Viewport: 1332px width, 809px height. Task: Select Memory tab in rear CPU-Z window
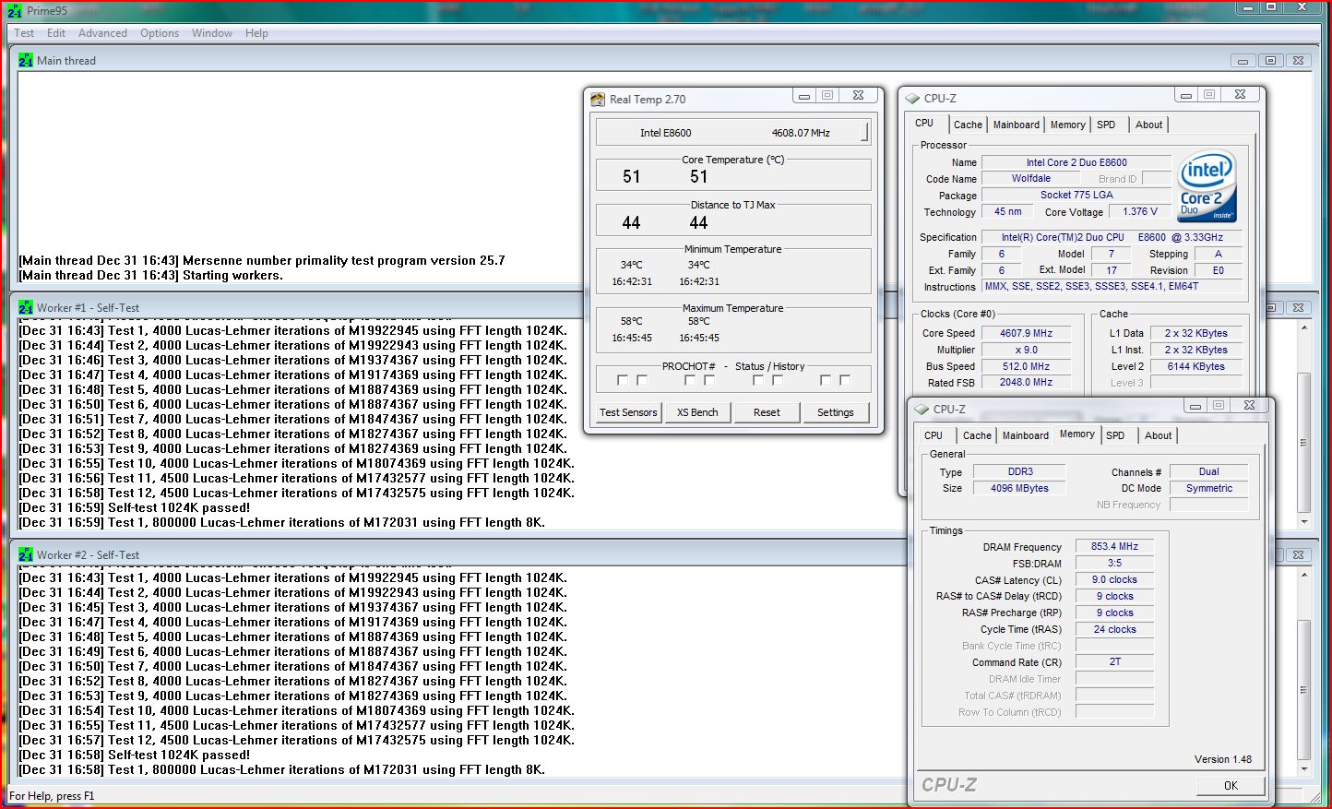(1067, 125)
